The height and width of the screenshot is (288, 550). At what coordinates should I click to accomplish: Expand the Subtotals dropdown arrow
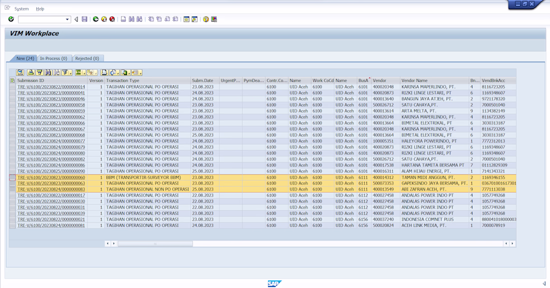(x=95, y=72)
